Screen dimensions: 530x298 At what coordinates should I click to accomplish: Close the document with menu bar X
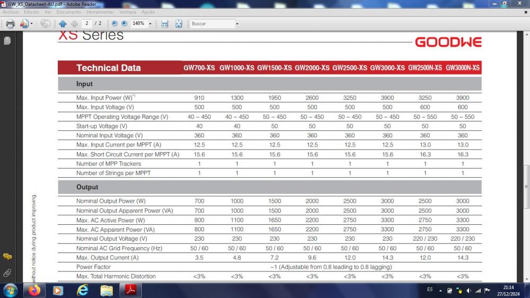(526, 12)
